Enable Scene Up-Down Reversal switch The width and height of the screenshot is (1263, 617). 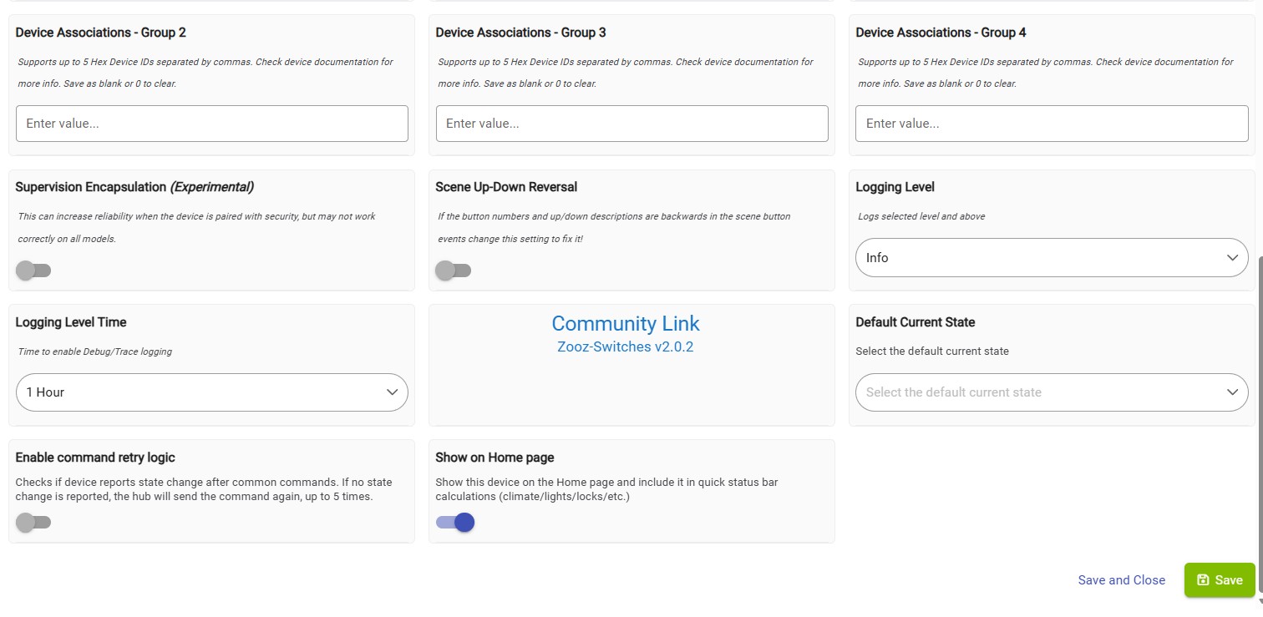pyautogui.click(x=454, y=271)
